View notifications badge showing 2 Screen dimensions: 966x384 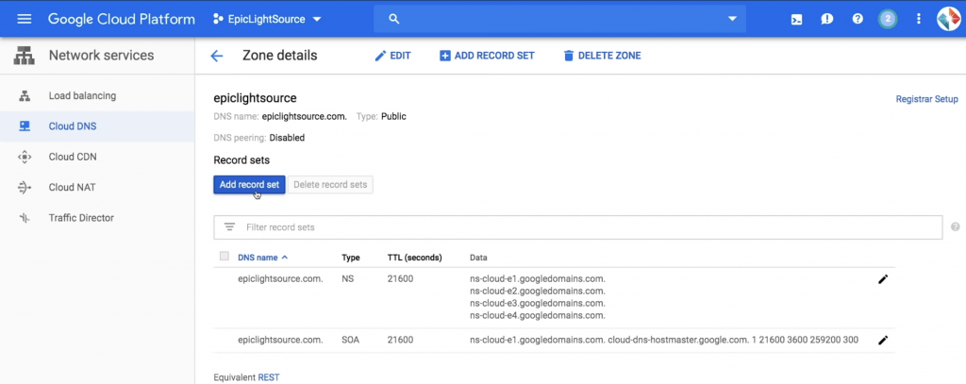(x=887, y=19)
